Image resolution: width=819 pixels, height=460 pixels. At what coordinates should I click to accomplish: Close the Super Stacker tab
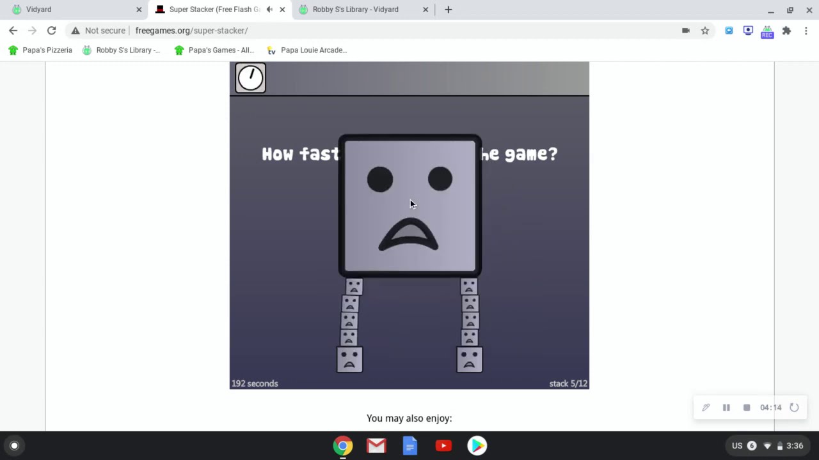pos(282,10)
